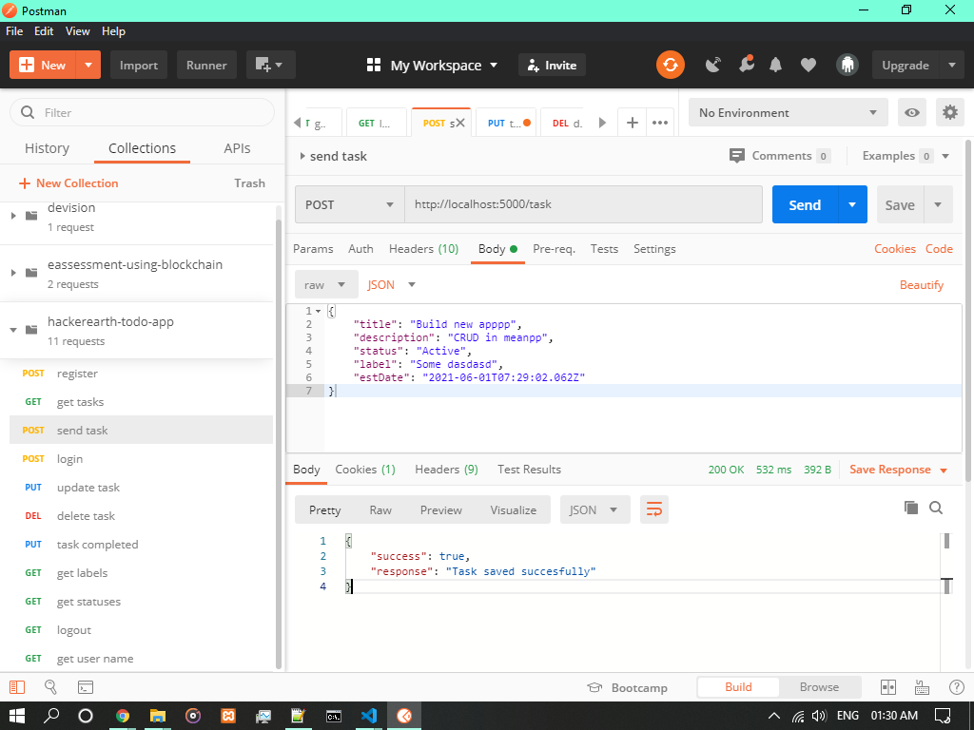Click the Runner button
974x730 pixels.
pos(206,66)
